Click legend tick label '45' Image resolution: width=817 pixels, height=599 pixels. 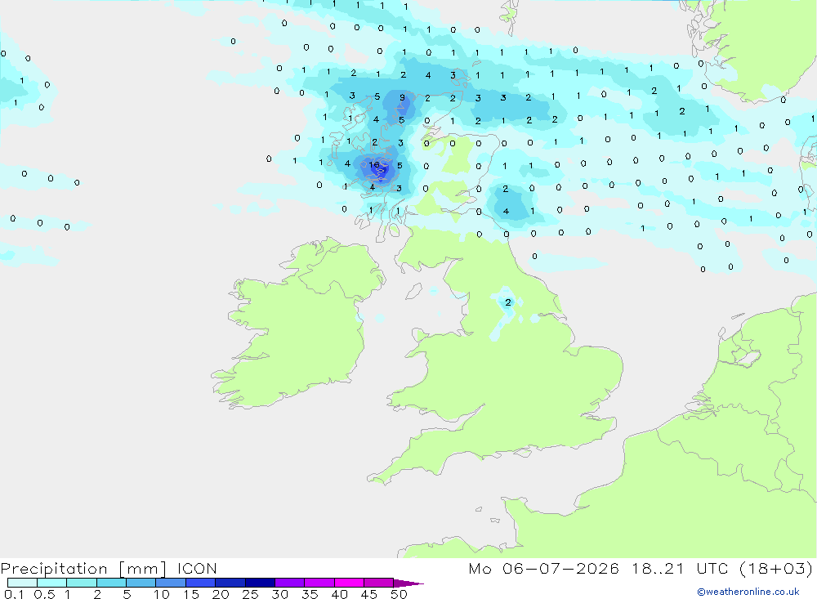tap(369, 594)
